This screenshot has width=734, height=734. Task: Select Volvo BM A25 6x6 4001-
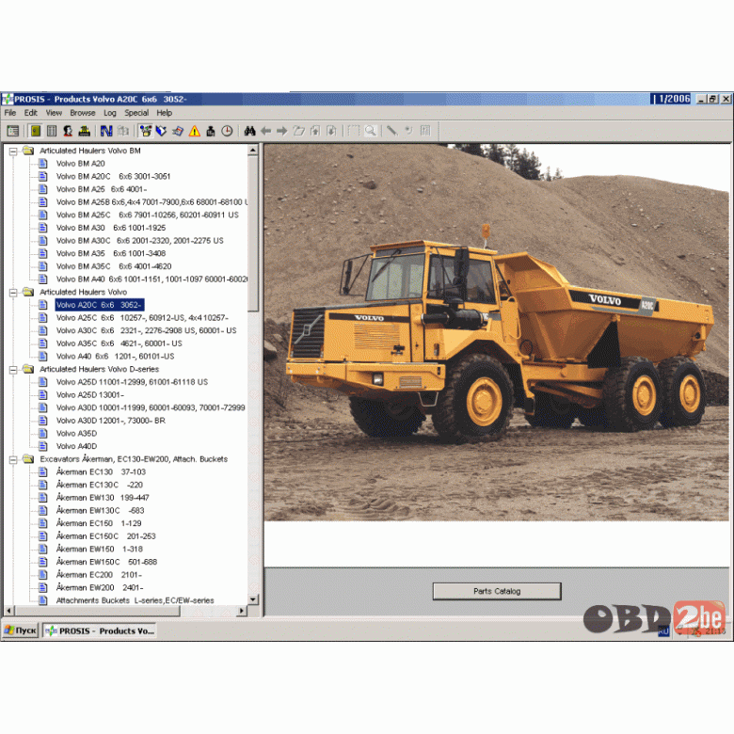[x=102, y=189]
